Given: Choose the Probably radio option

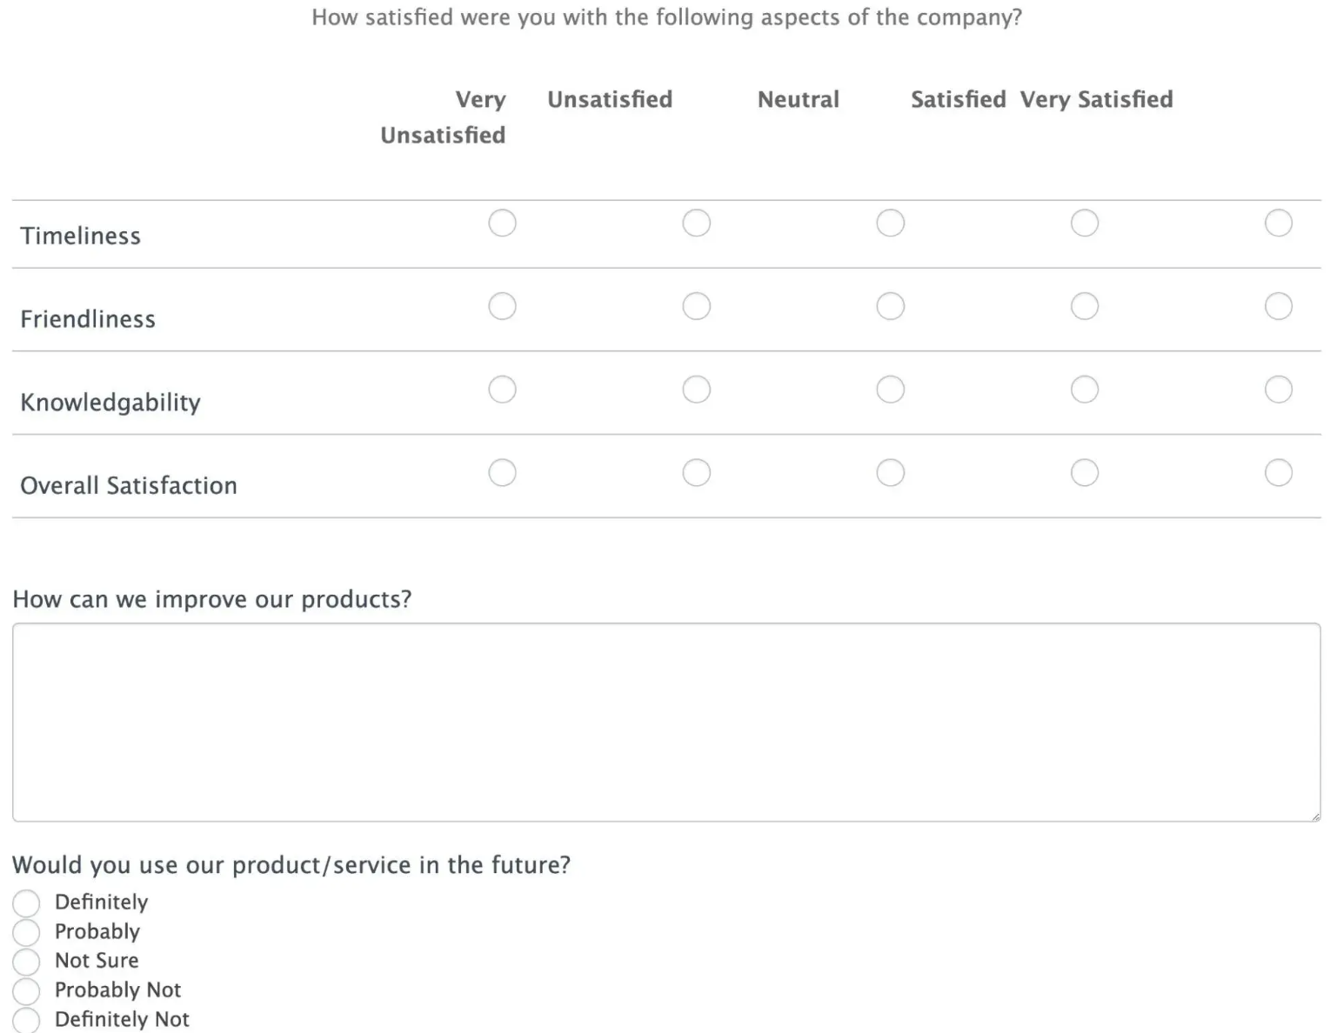Looking at the screenshot, I should pos(26,932).
